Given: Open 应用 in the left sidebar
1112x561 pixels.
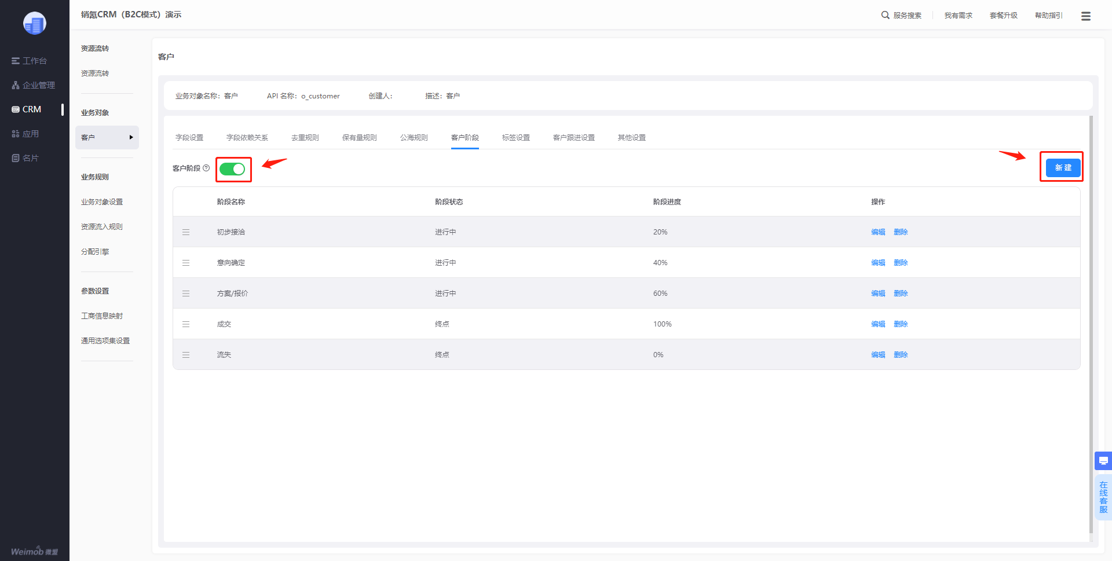Looking at the screenshot, I should [25, 134].
